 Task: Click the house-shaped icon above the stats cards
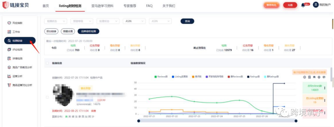click(x=314, y=77)
